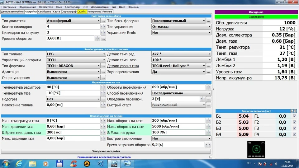Collapse the right panel via splitter arrow
Viewport: 299px width, 168px height.
213,89
